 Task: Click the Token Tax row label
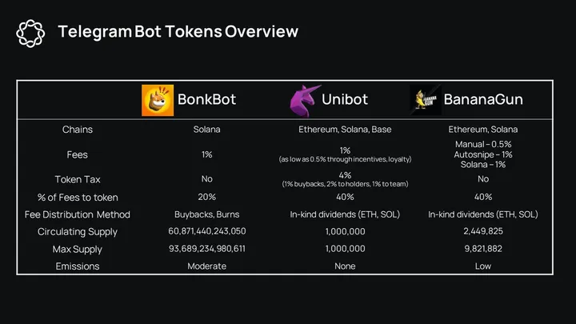coord(78,179)
